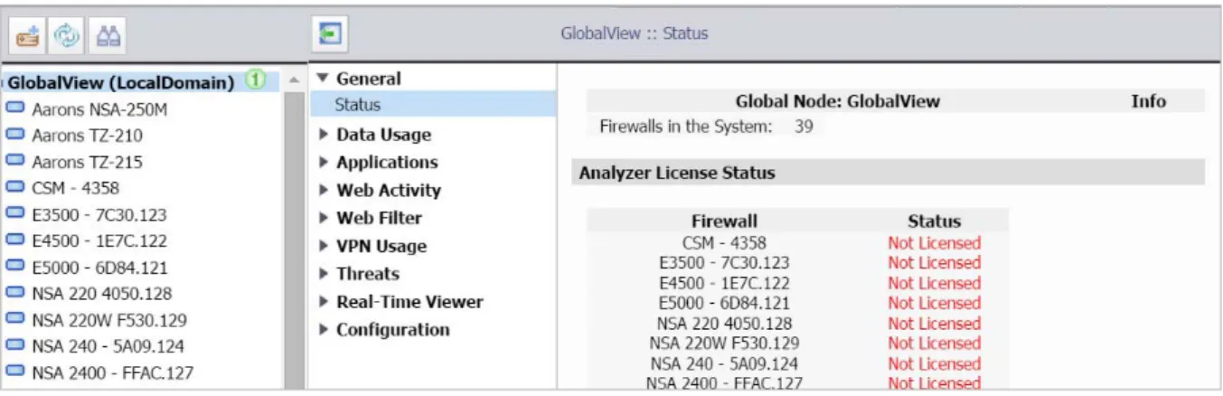Select Aarons TZ-210 in the tree
This screenshot has width=1223, height=396.
coord(87,136)
